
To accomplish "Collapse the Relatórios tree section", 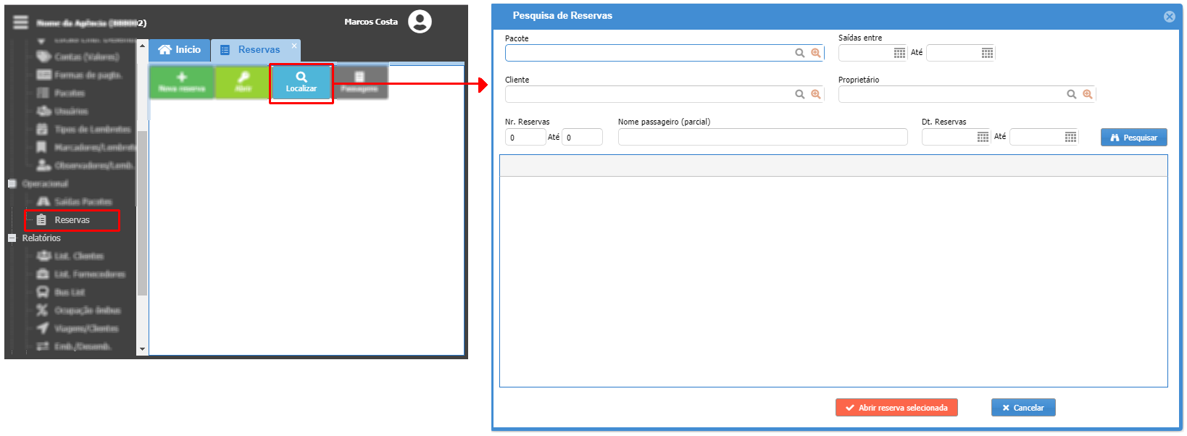I will (x=12, y=238).
